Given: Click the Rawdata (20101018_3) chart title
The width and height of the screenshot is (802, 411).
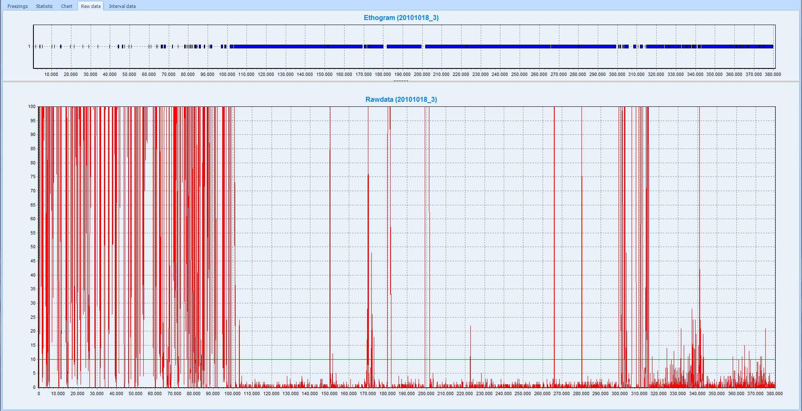Looking at the screenshot, I should 401,99.
